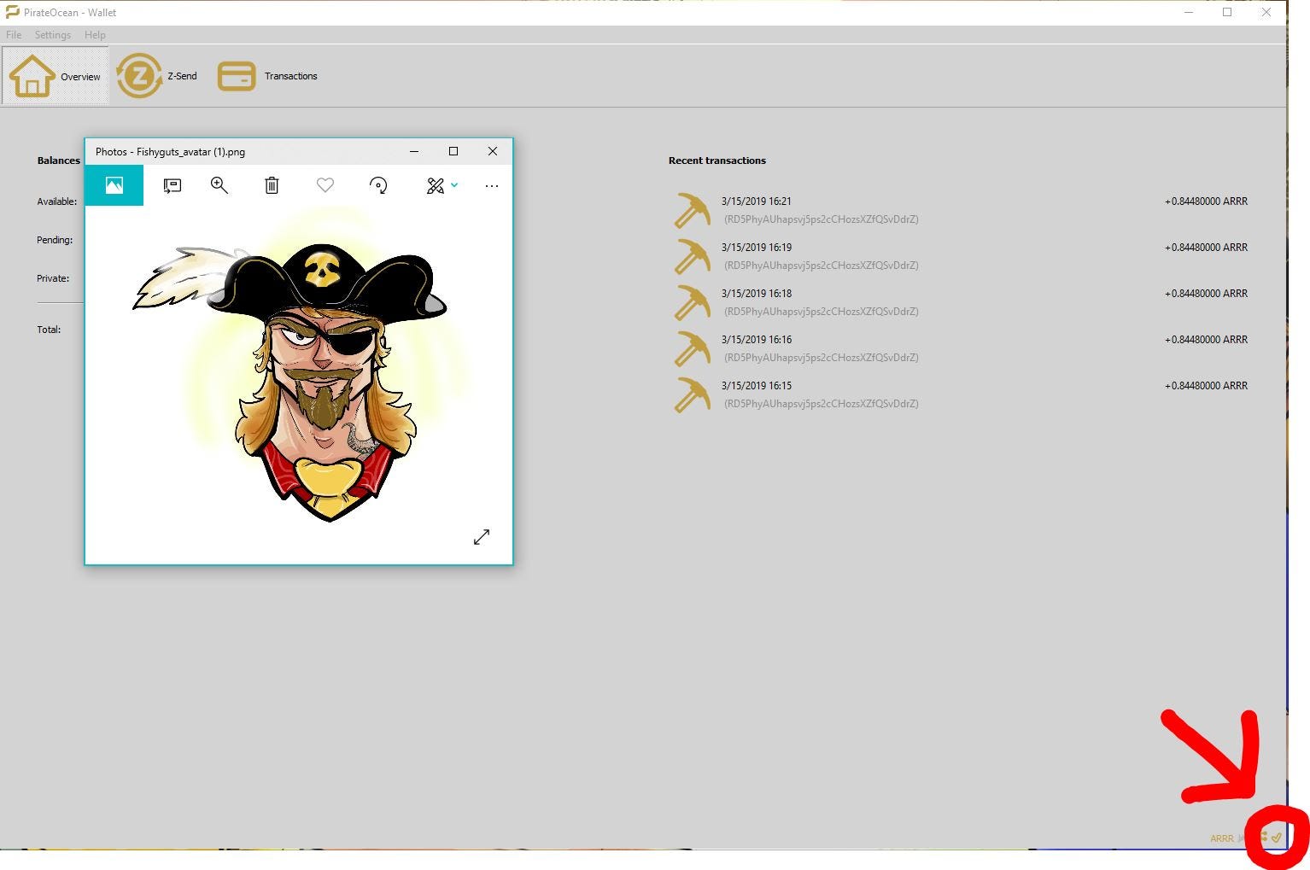The height and width of the screenshot is (870, 1310).
Task: Rotate the pirate avatar image
Action: [x=378, y=185]
